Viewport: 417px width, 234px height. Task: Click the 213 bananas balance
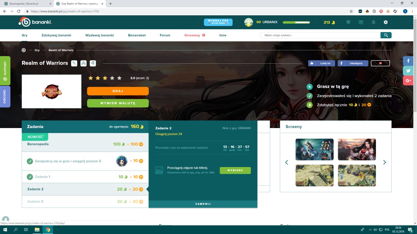tap(329, 22)
